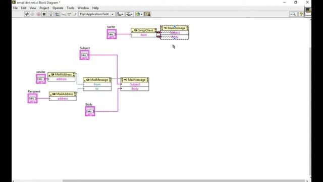Open the Reorder dropdown

point(139,14)
